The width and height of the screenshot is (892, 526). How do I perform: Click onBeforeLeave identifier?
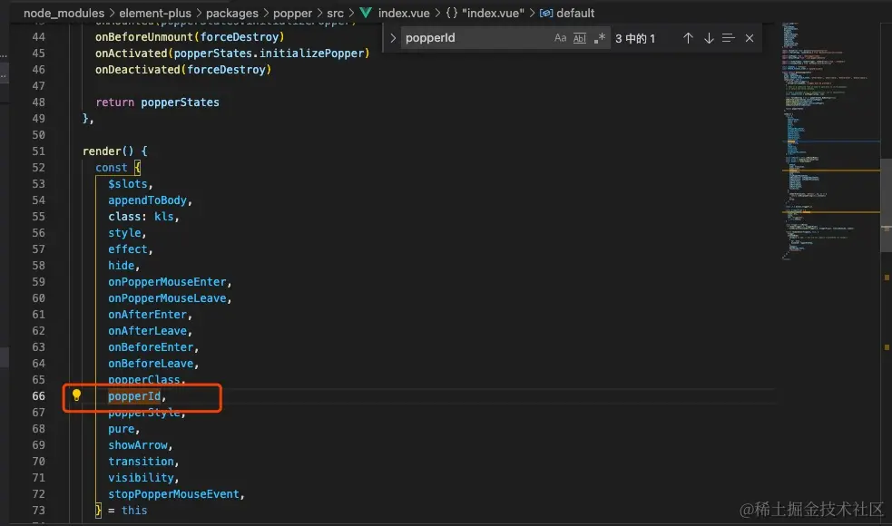pyautogui.click(x=151, y=364)
